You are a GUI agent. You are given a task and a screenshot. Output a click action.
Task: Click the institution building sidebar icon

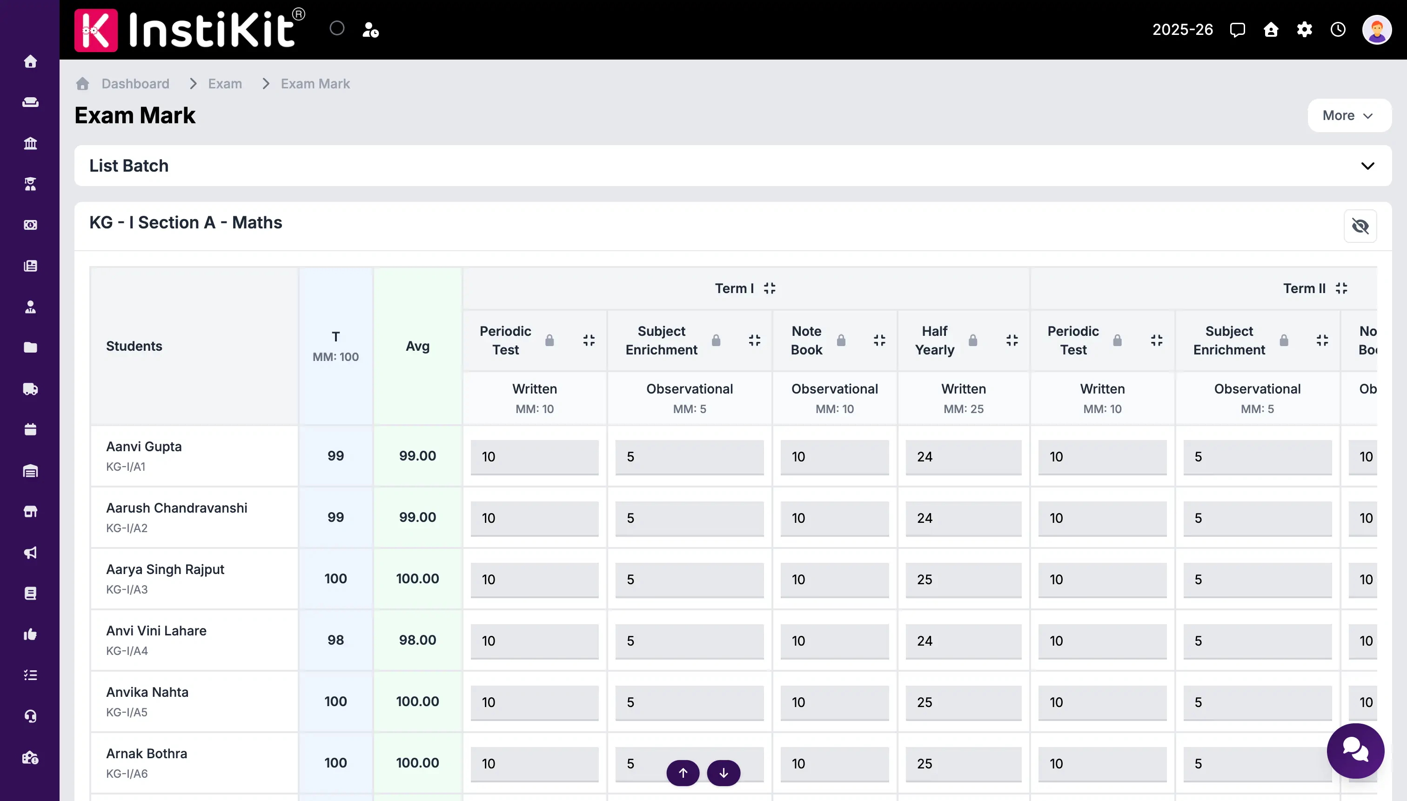(30, 143)
